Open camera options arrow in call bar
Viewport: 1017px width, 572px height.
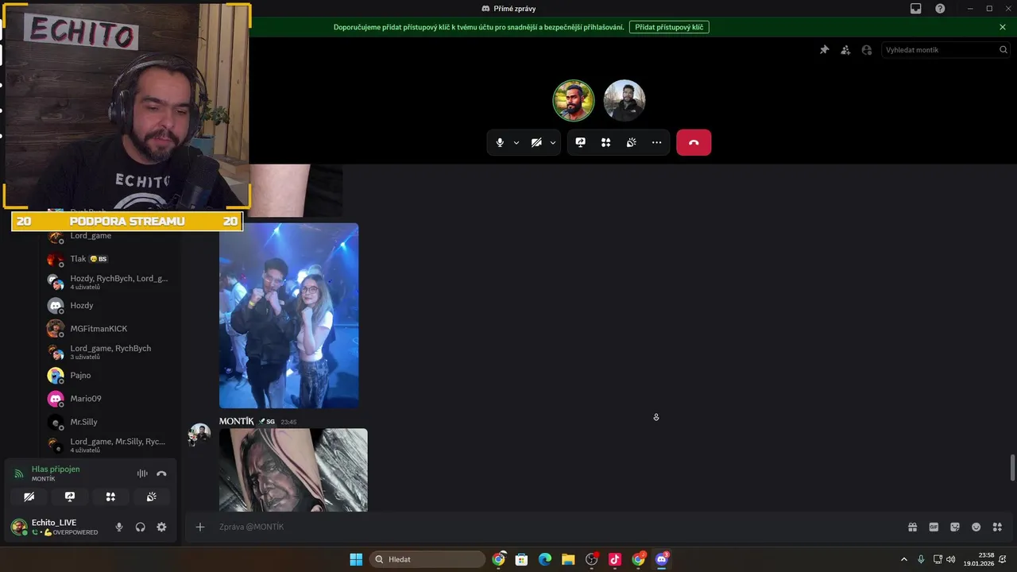[x=552, y=143]
